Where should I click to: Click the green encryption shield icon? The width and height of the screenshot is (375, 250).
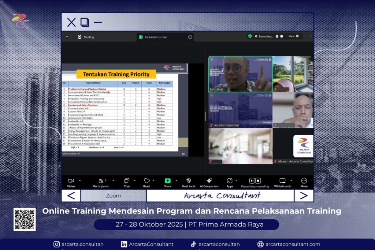(x=250, y=36)
